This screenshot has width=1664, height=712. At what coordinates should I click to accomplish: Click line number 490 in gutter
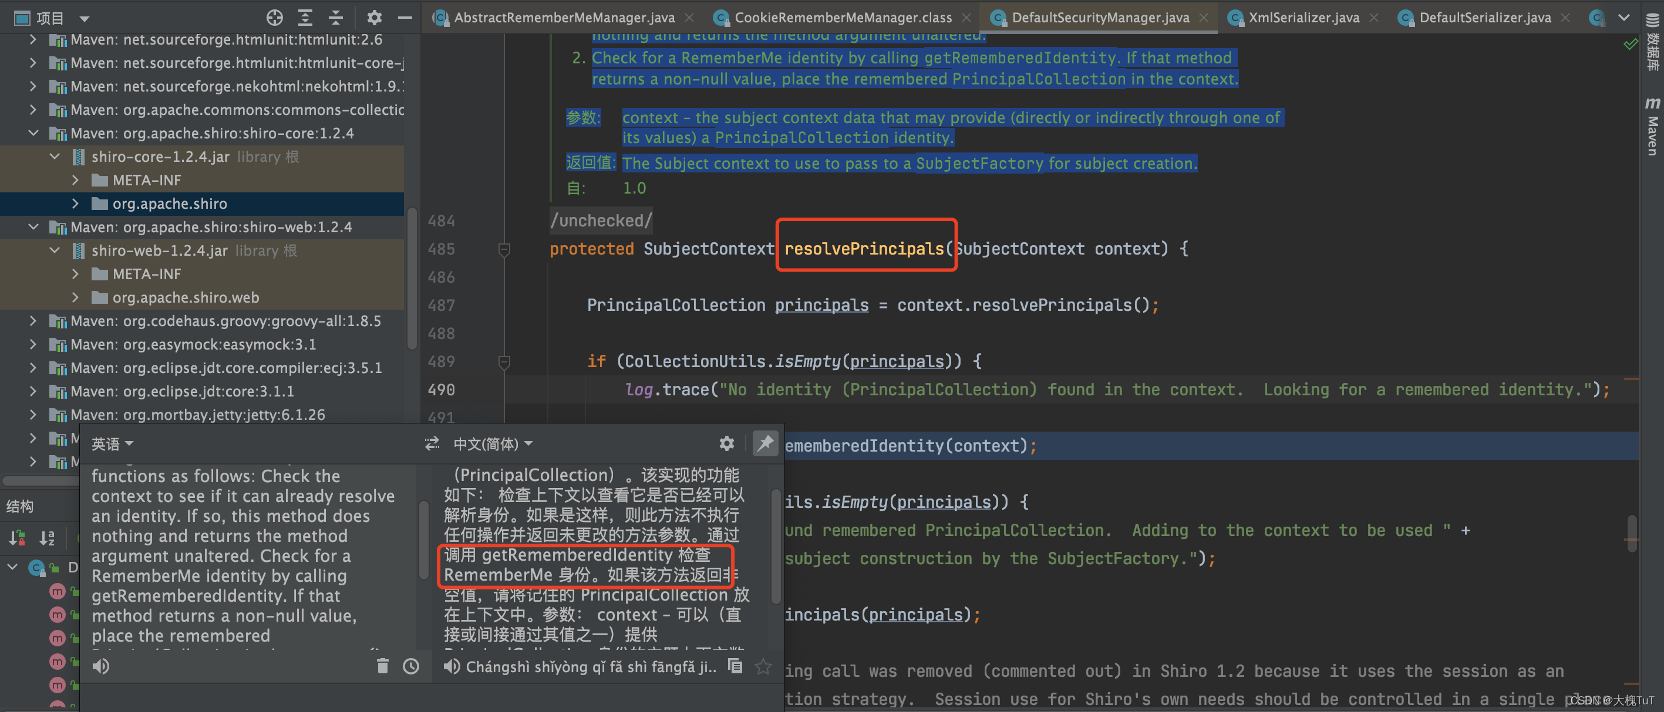click(441, 389)
